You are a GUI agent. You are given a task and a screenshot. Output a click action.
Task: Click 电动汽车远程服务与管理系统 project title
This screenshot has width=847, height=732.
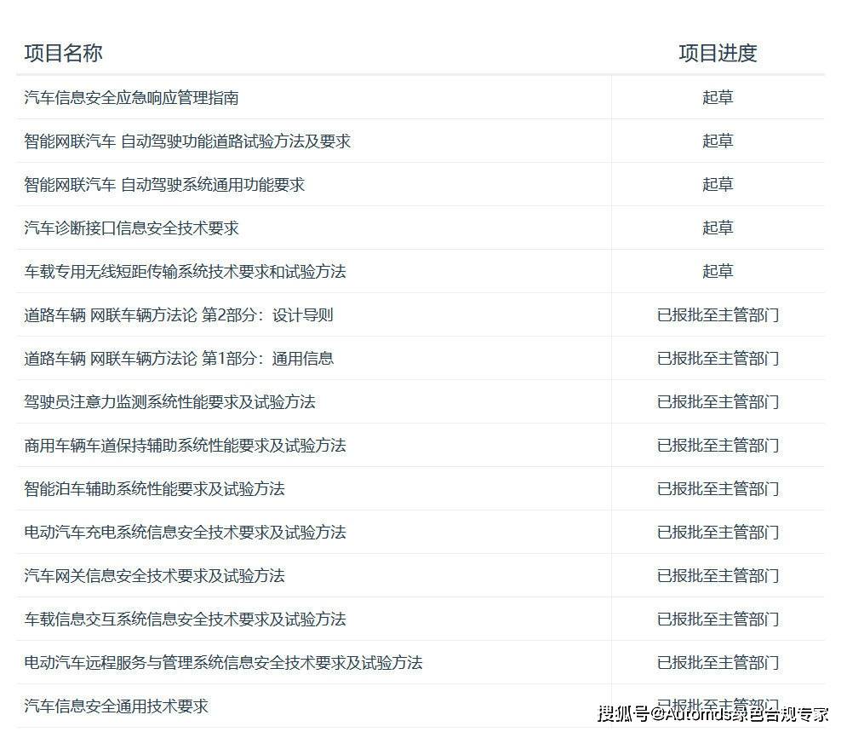(223, 663)
